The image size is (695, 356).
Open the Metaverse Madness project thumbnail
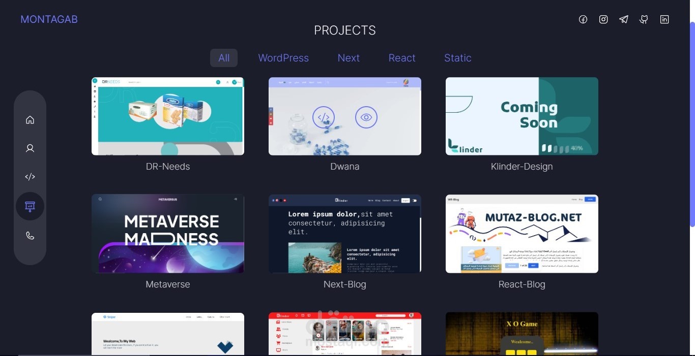pos(168,234)
